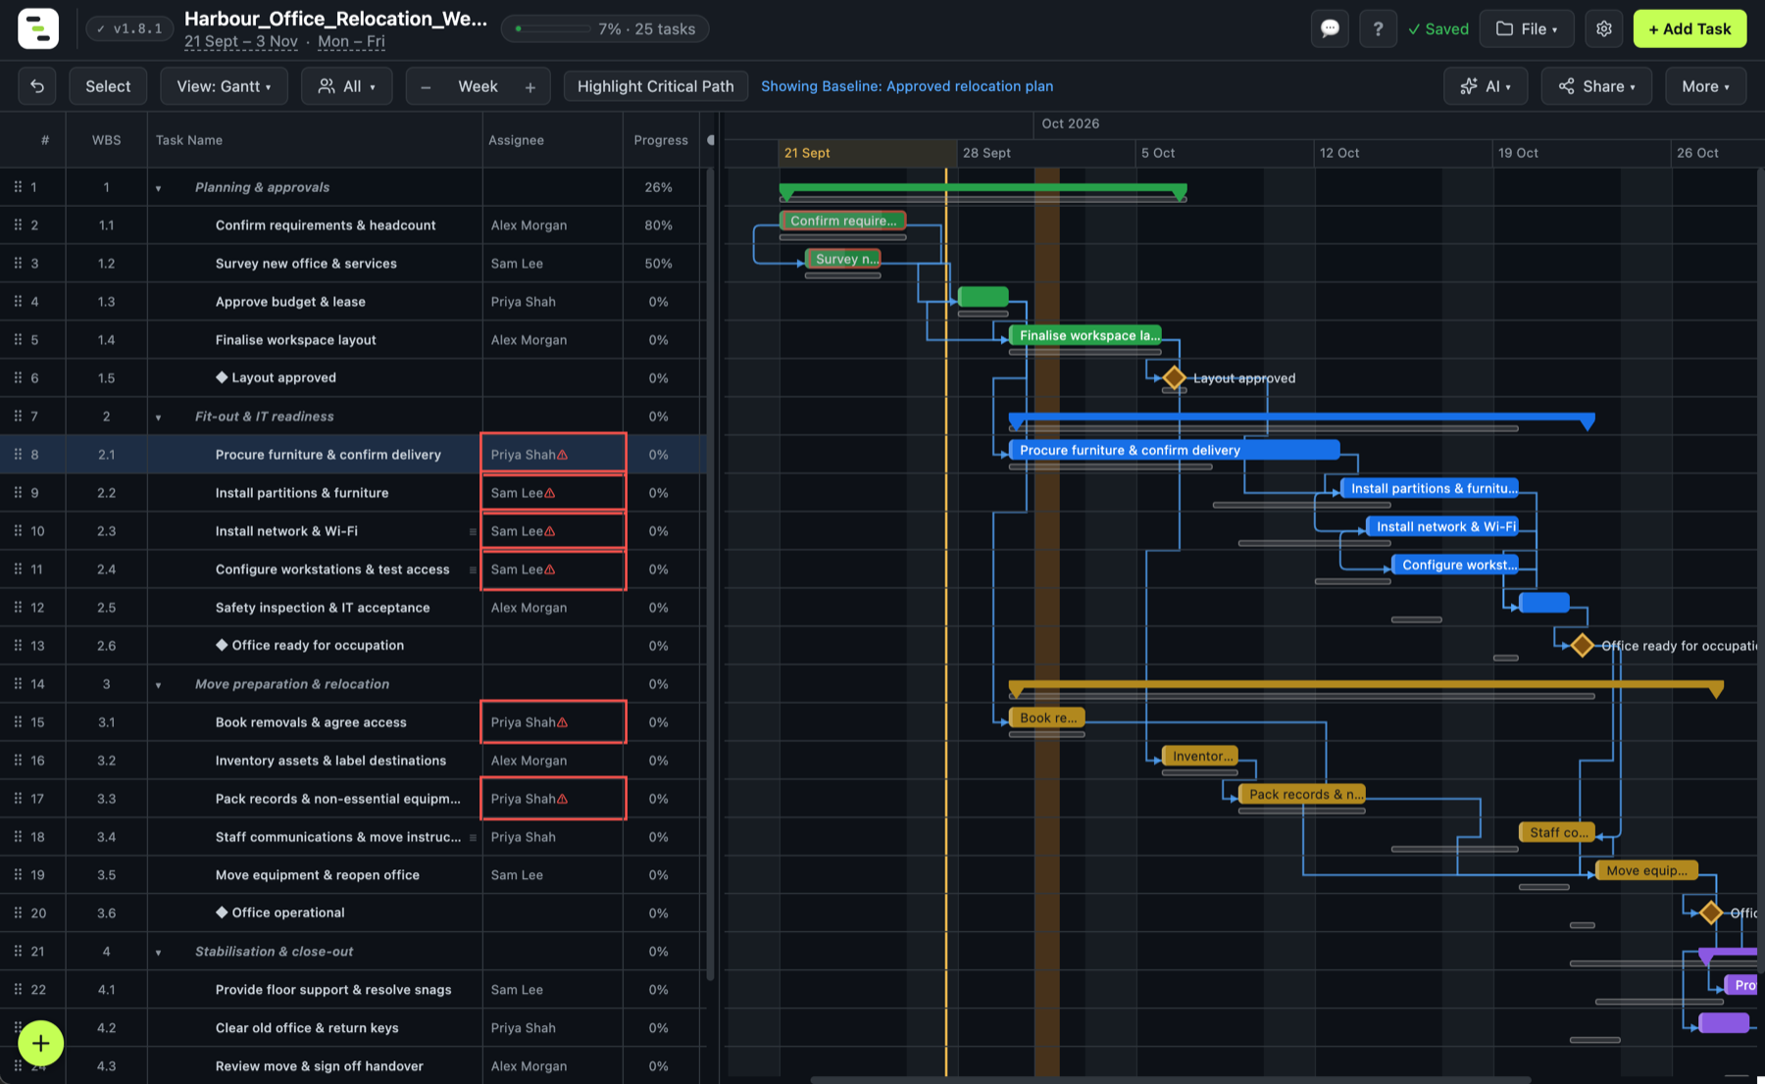The image size is (1765, 1084).
Task: Click the undo arrow icon
Action: (37, 86)
